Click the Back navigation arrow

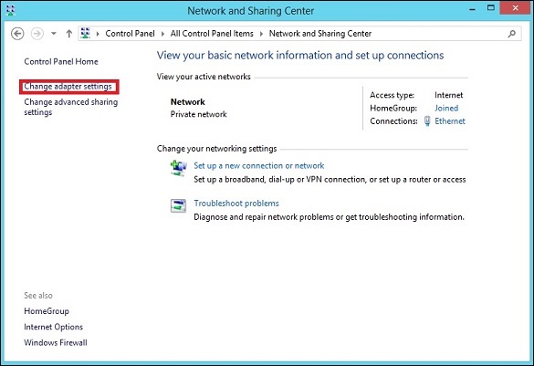point(17,34)
